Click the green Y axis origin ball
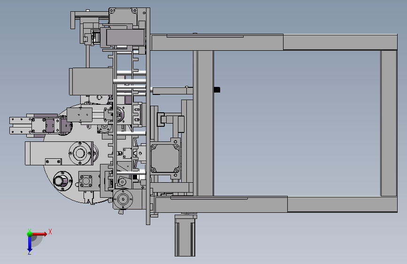The width and height of the screenshot is (407, 264). [30, 233]
